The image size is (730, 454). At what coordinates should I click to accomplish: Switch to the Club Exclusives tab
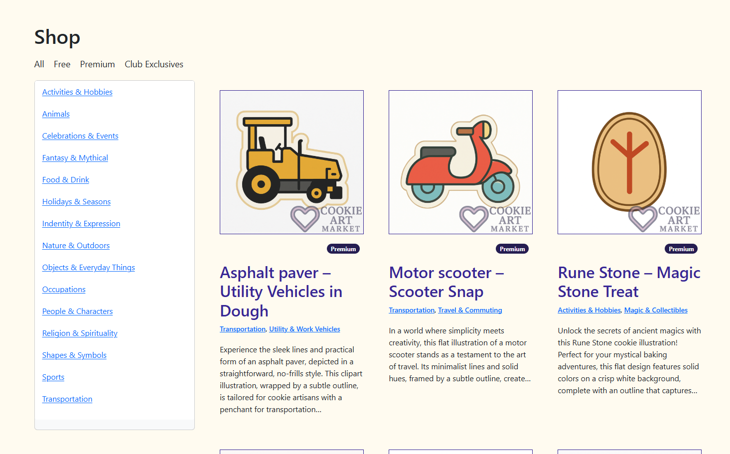pyautogui.click(x=154, y=64)
